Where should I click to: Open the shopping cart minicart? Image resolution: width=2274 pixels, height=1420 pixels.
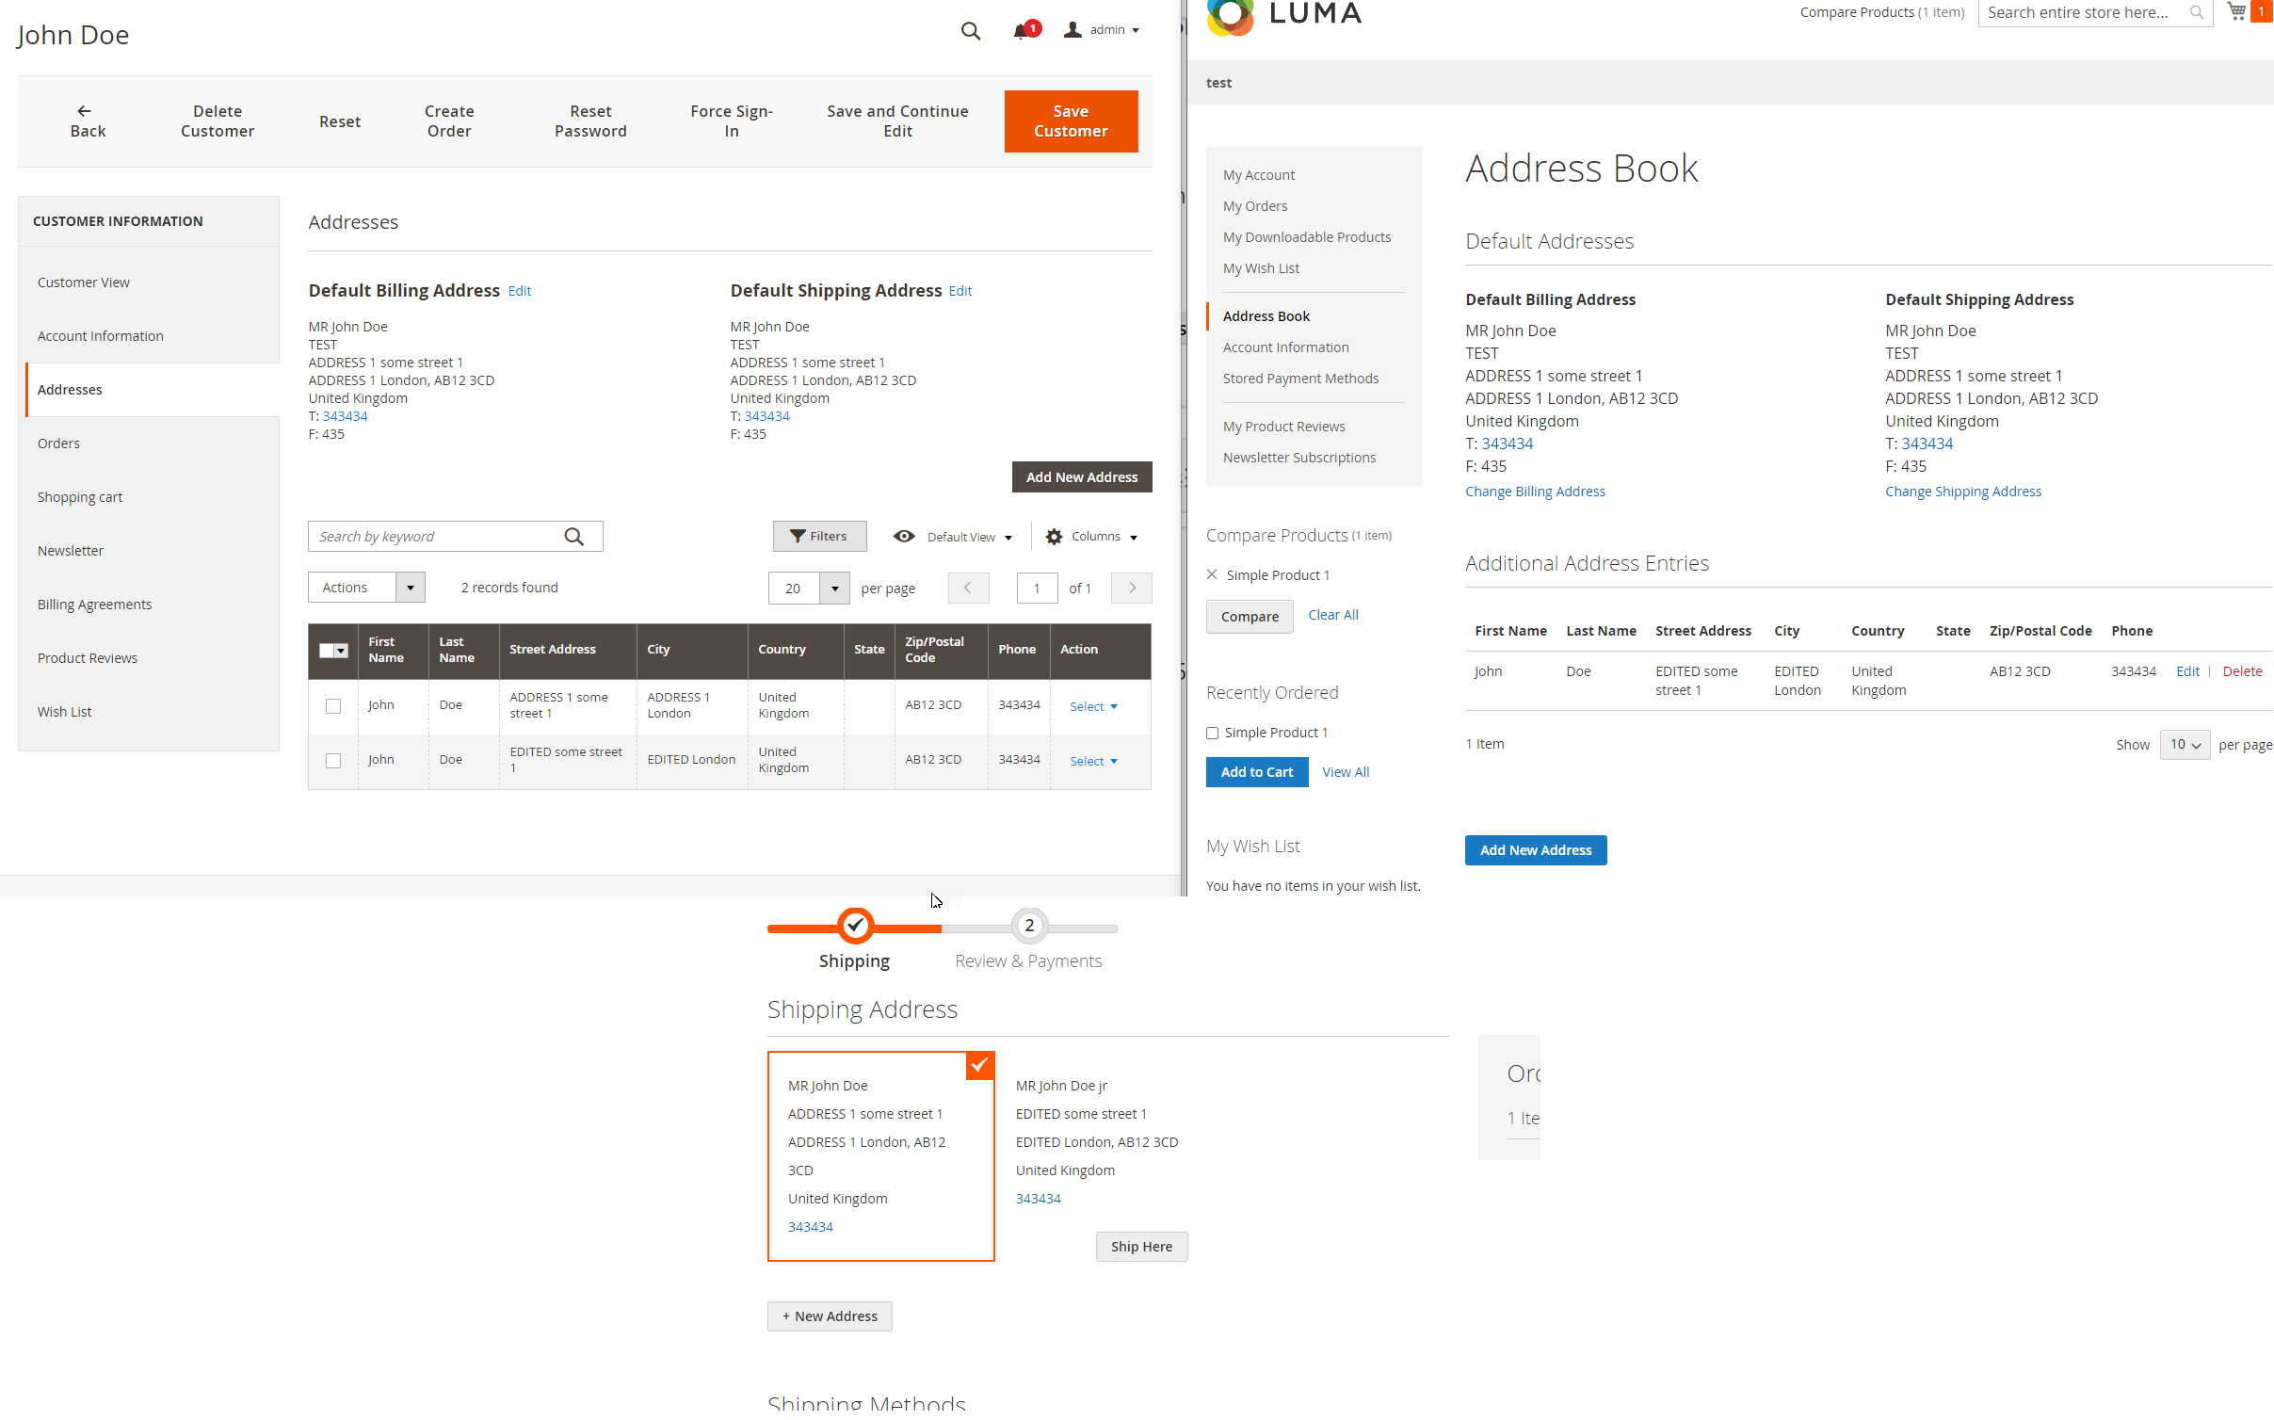(2235, 12)
